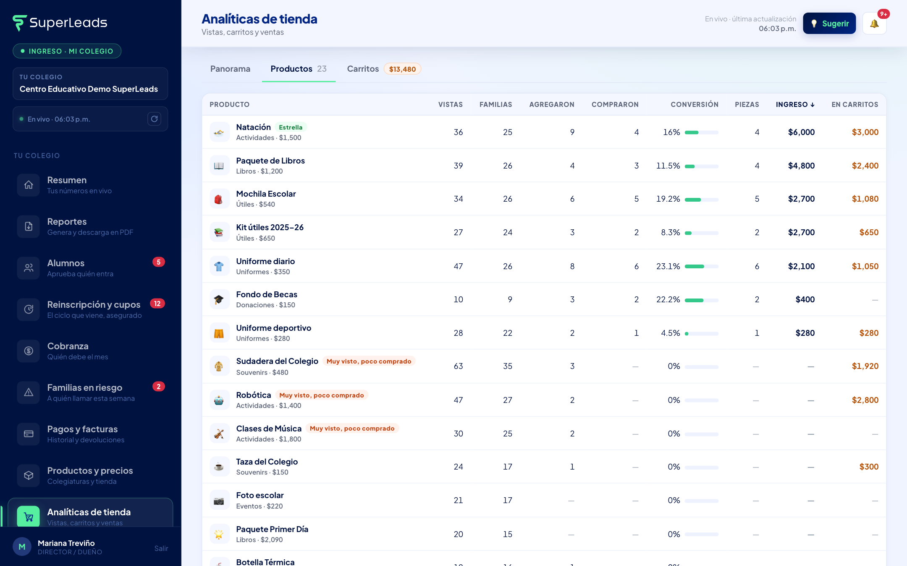Sort by the En carritos column header
Screen dimensions: 907x566
(x=855, y=104)
